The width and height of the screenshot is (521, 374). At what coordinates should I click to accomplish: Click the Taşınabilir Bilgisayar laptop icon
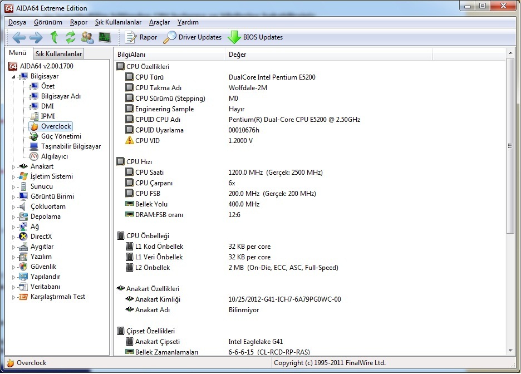34,146
